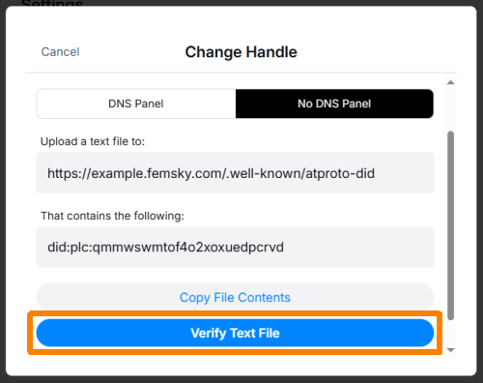Click the dark backdrop outside the dialog
483x383 pixels.
tap(480, 193)
